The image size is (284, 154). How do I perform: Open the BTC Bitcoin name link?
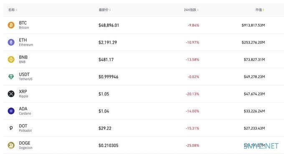[24, 25]
